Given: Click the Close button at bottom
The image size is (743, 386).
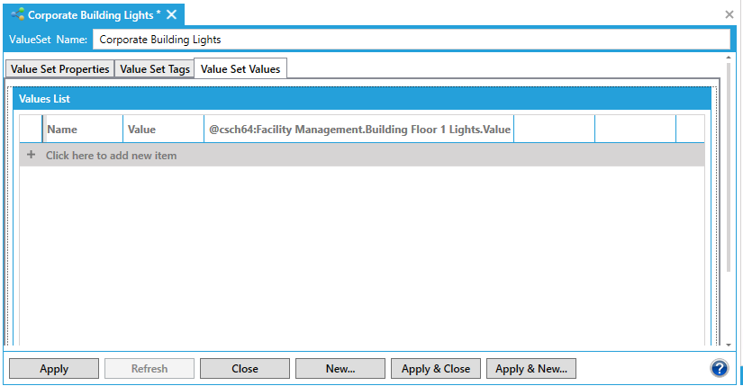Looking at the screenshot, I should (244, 368).
